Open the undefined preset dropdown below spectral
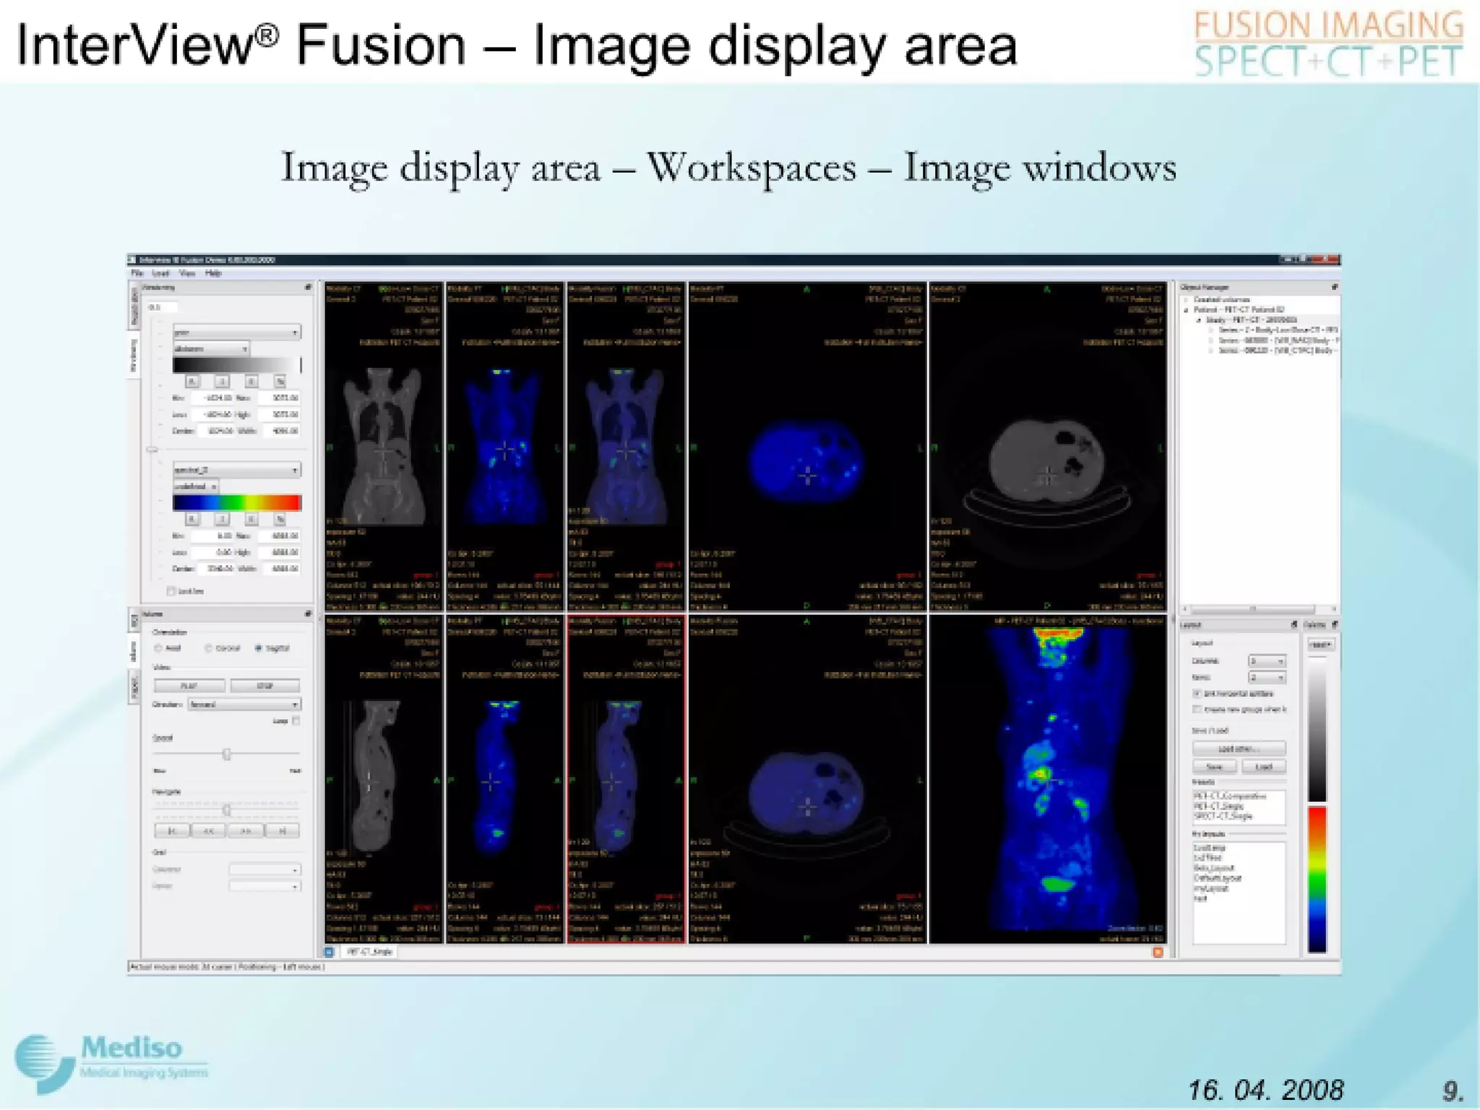 tap(196, 486)
